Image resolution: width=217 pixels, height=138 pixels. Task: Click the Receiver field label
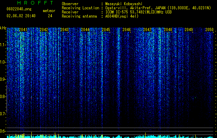[x=70, y=12]
